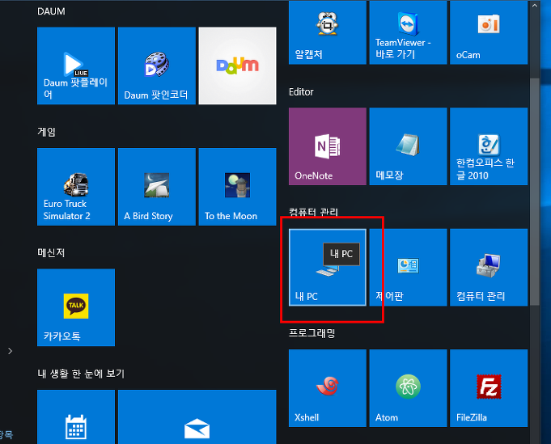Open TeamViewer 바로 가기 tile
The image size is (551, 444).
(408, 32)
